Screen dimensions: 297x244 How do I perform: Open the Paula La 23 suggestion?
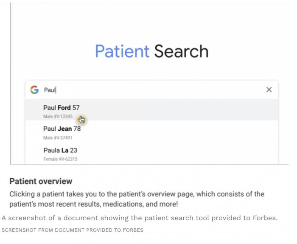[60, 150]
